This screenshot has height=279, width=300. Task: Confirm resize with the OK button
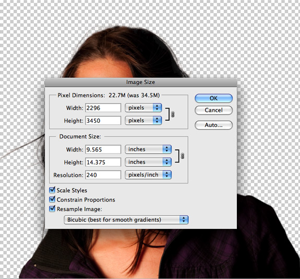[213, 98]
